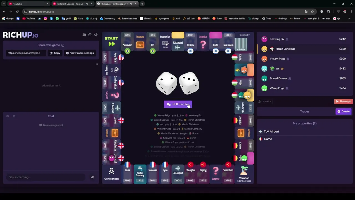Click the Surprise tile on top row
Viewport: 355px width, 200px height.
pos(203,42)
